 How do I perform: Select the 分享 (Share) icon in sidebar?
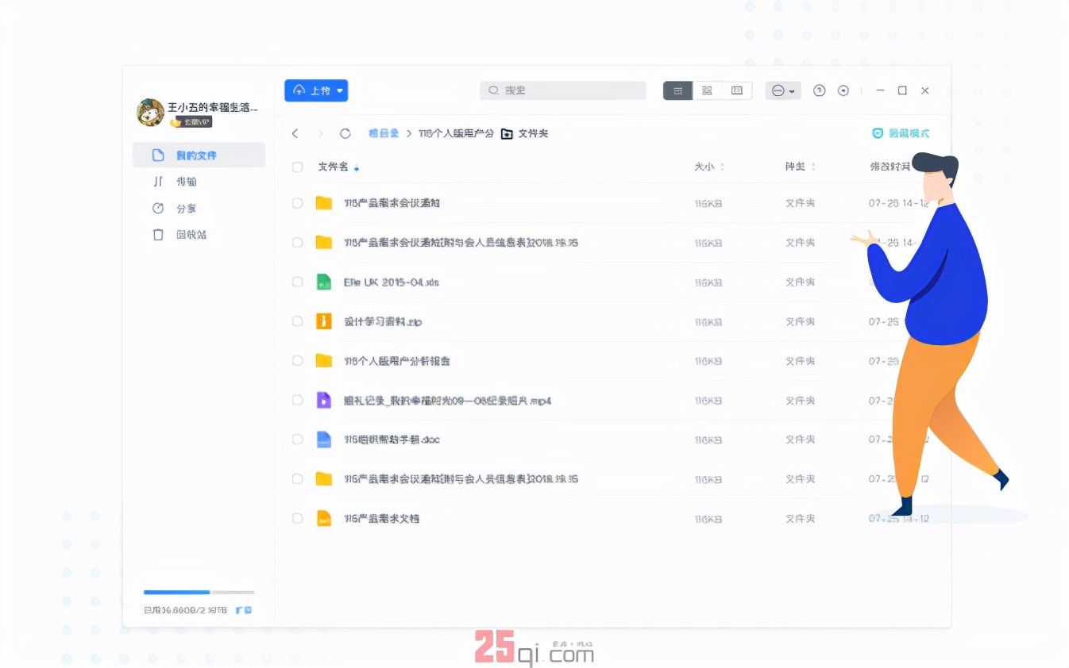[x=158, y=208]
